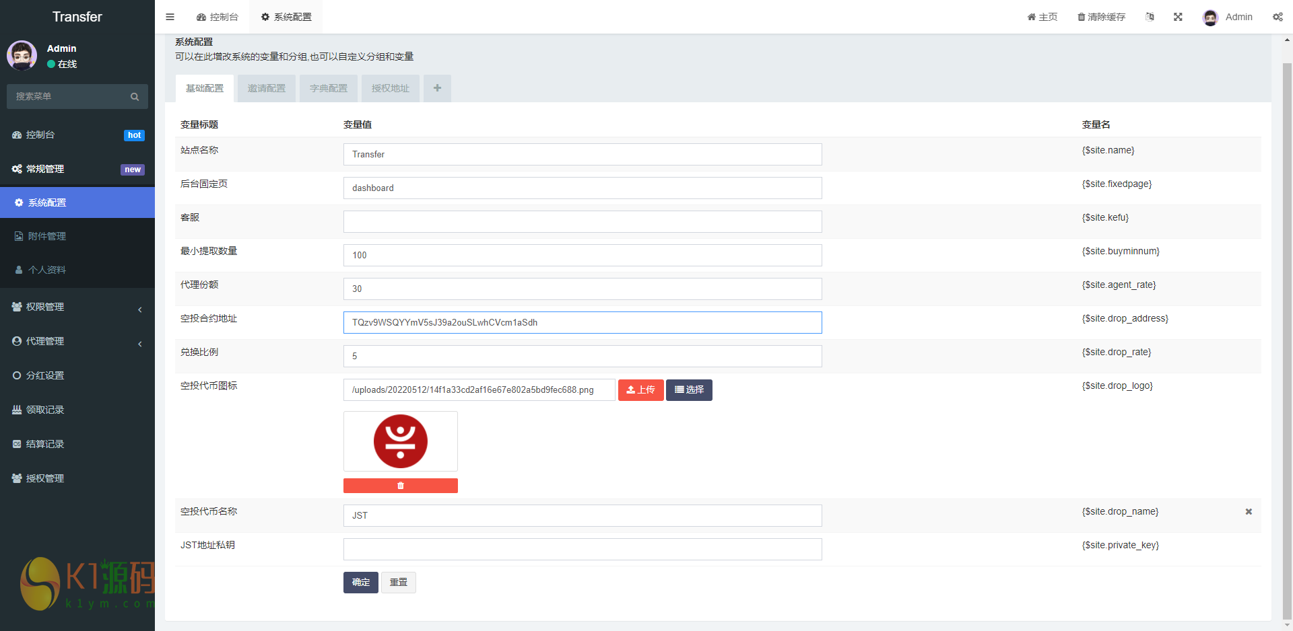
Task: Click the JST token logo thumbnail
Action: tap(401, 441)
